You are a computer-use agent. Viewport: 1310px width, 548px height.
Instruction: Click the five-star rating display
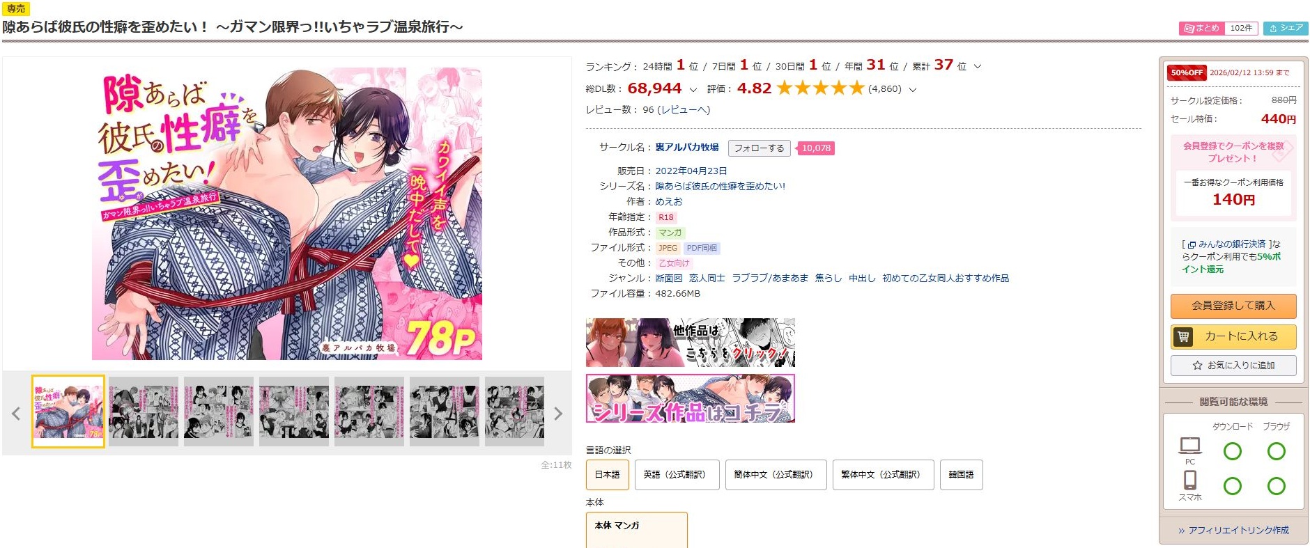(x=820, y=88)
